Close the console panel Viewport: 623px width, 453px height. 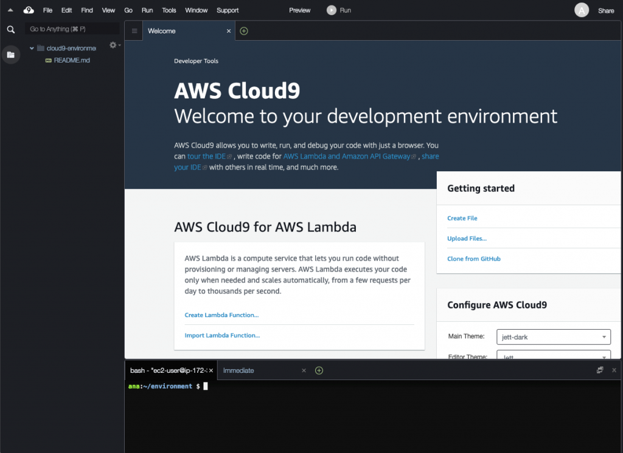coord(614,370)
